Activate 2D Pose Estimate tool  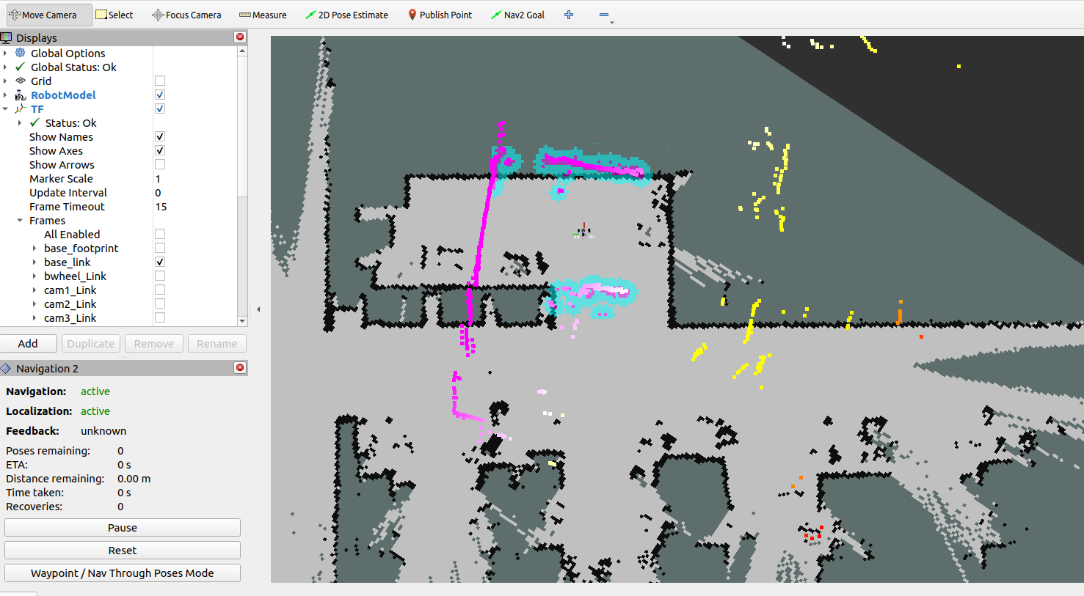coord(346,15)
